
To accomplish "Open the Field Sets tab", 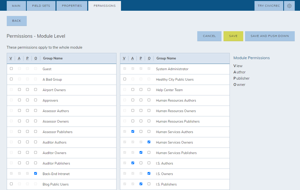I will tap(41, 6).
